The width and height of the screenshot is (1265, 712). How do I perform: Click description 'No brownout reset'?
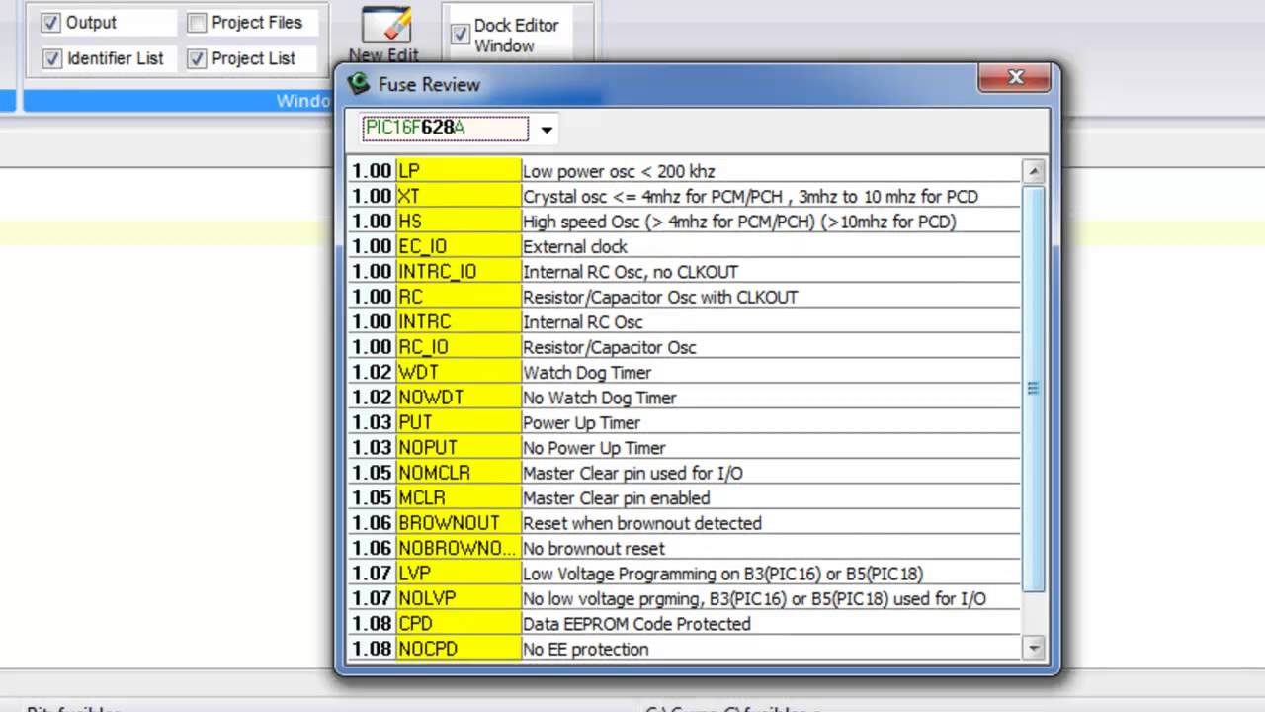click(594, 548)
